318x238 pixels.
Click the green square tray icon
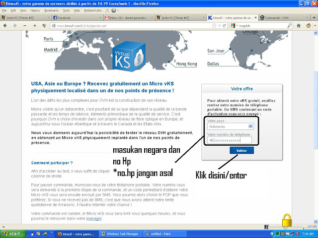click(278, 234)
